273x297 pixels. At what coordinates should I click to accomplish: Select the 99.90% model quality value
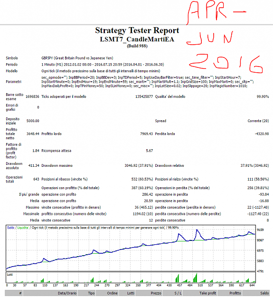click(x=263, y=96)
